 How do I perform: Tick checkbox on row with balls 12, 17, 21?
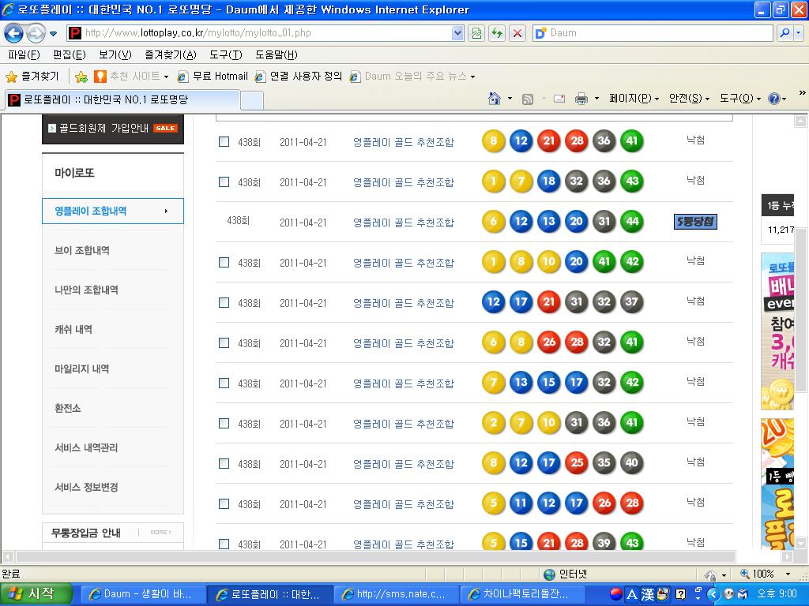224,303
